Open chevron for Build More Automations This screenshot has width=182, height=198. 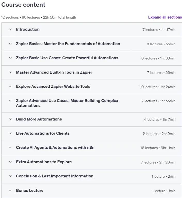point(10,119)
